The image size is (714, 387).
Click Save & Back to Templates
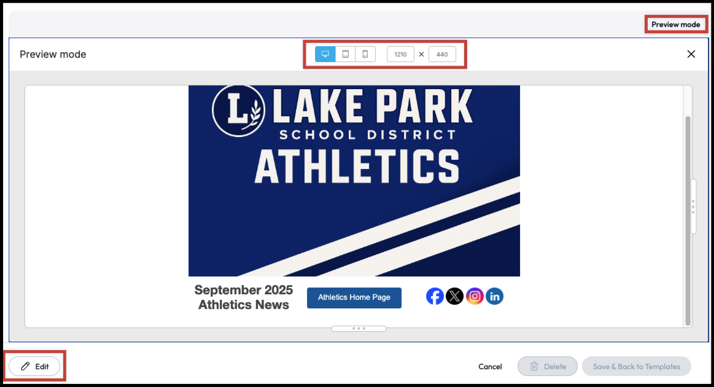(637, 367)
